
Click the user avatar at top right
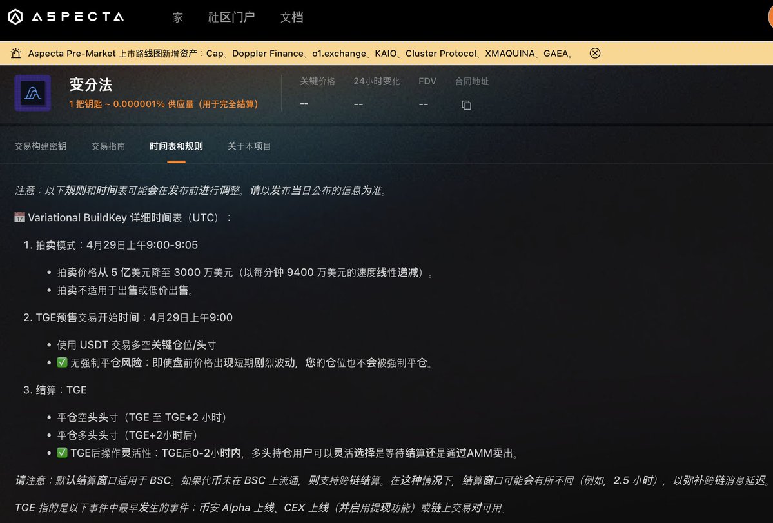[x=770, y=17]
